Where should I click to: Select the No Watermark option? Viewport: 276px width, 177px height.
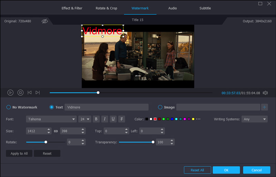[9, 107]
